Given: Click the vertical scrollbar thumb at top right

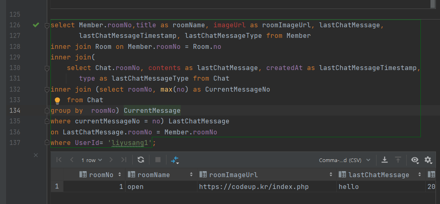Looking at the screenshot, I should (x=433, y=4).
